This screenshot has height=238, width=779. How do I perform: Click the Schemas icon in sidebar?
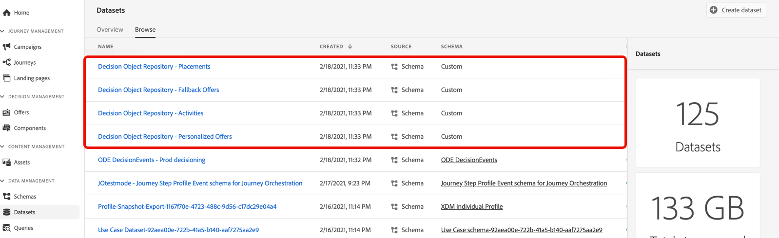(7, 197)
